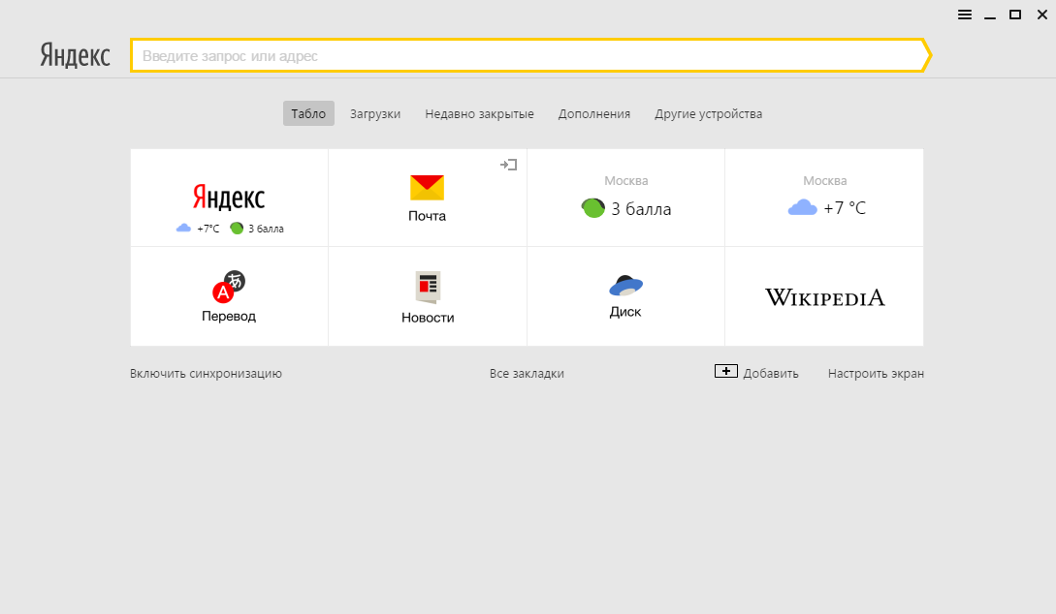Switch to the Загрузки tab
This screenshot has width=1056, height=614.
coord(375,113)
